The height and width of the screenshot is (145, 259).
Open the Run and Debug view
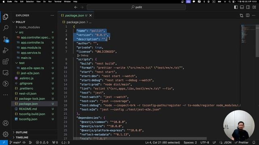tap(5, 50)
